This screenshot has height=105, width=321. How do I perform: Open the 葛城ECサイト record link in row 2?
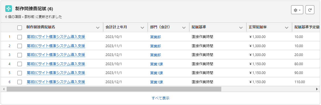[x=56, y=46]
